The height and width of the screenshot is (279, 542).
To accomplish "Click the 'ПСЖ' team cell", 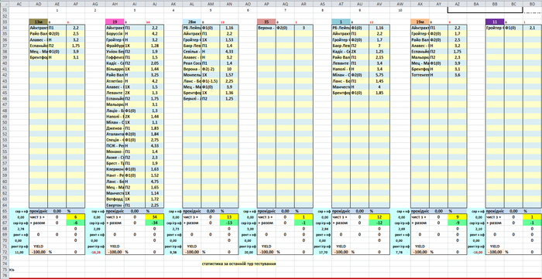I will click(x=115, y=146).
